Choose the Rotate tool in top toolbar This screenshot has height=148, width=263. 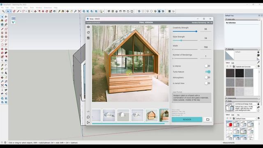(47, 11)
